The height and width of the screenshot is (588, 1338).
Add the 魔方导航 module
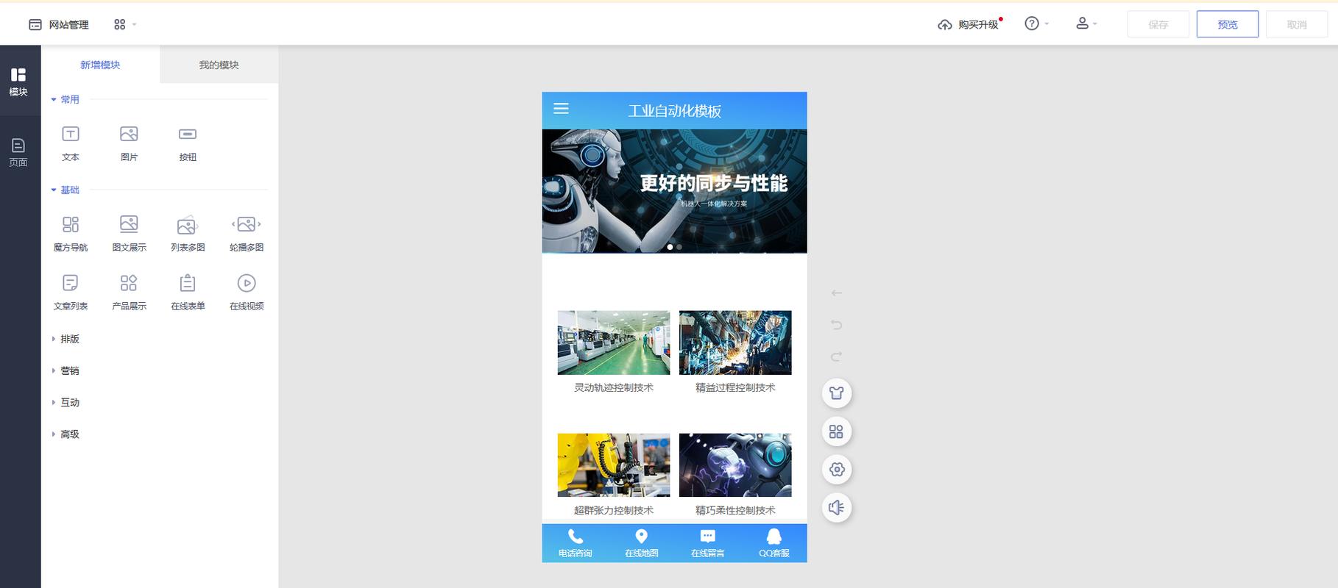pos(71,234)
